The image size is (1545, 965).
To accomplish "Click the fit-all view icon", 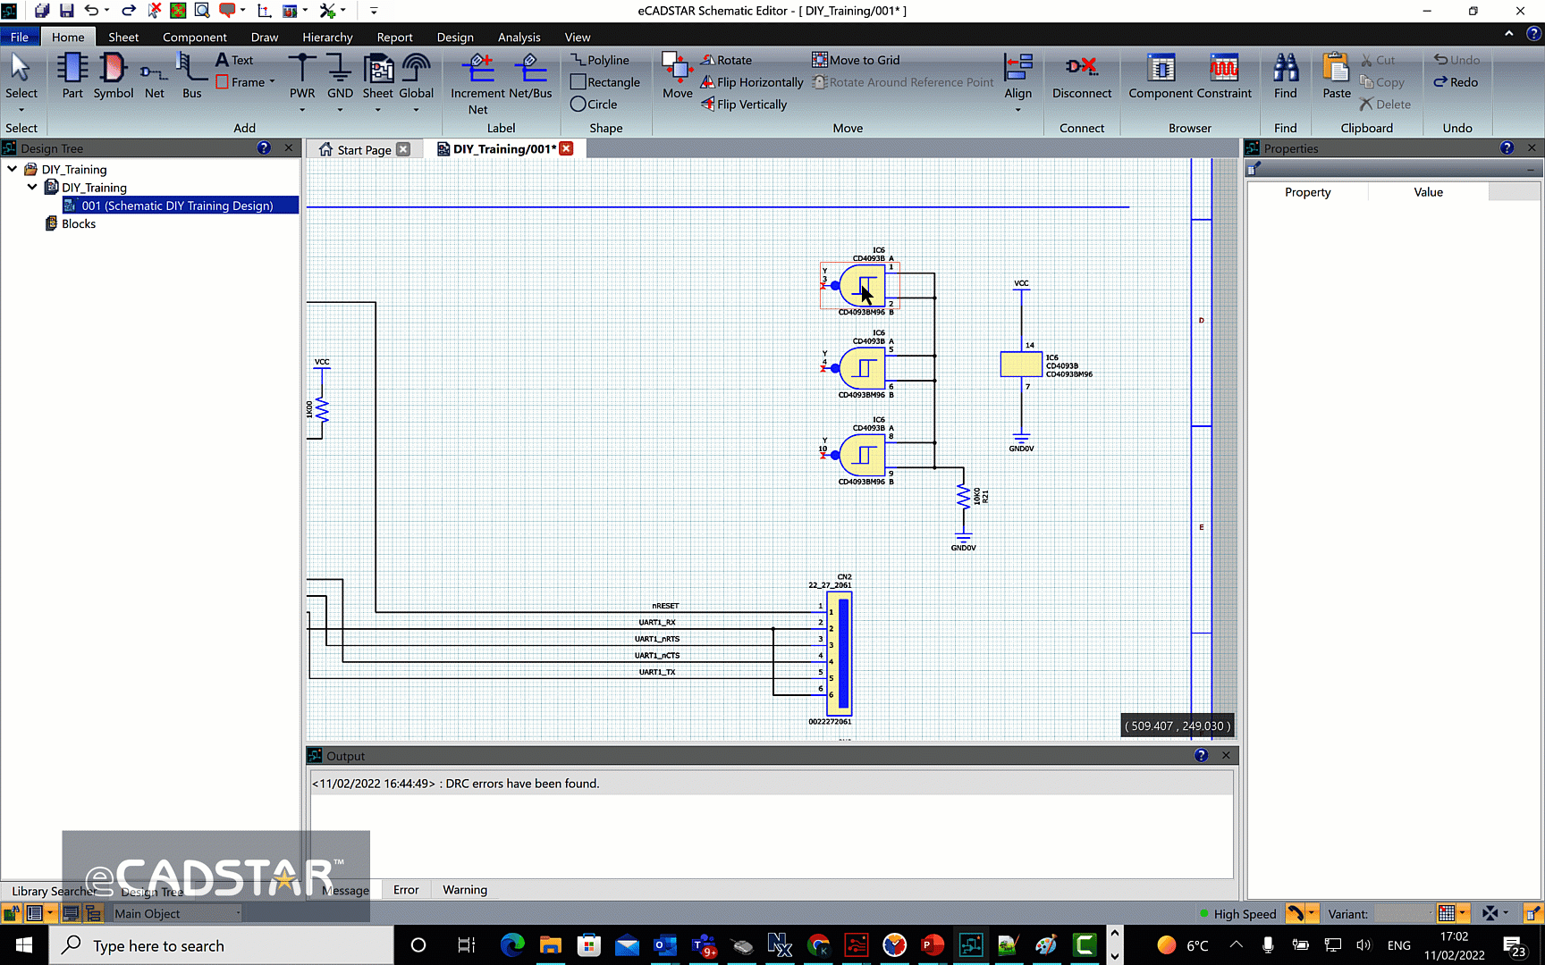I will pos(178,11).
